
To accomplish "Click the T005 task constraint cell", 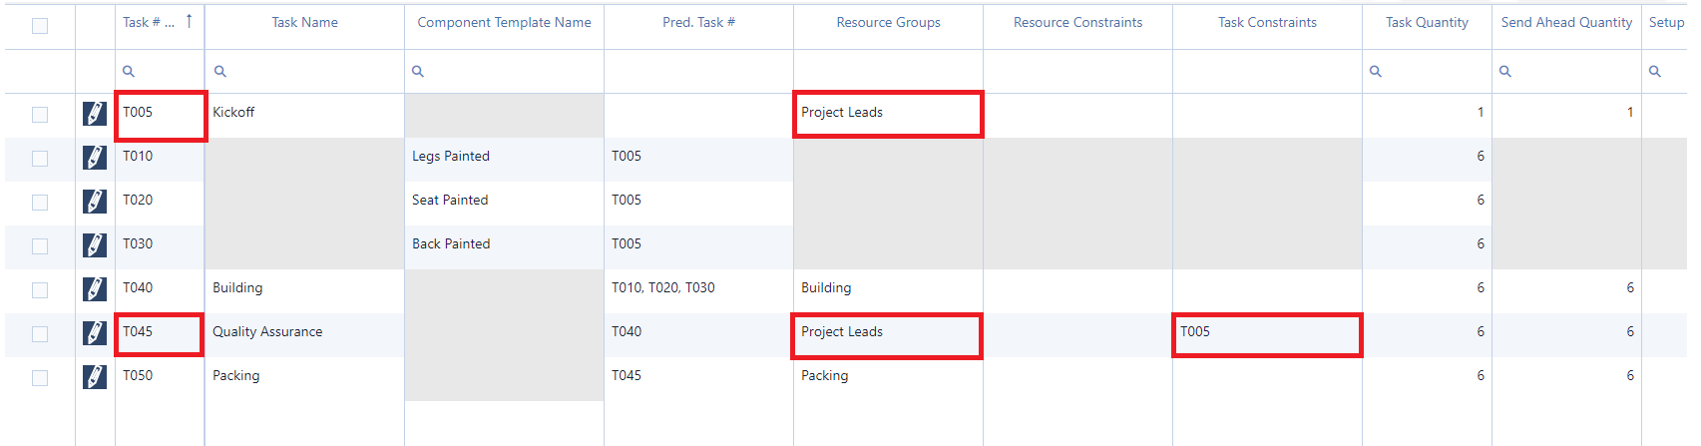I will pos(1266,332).
